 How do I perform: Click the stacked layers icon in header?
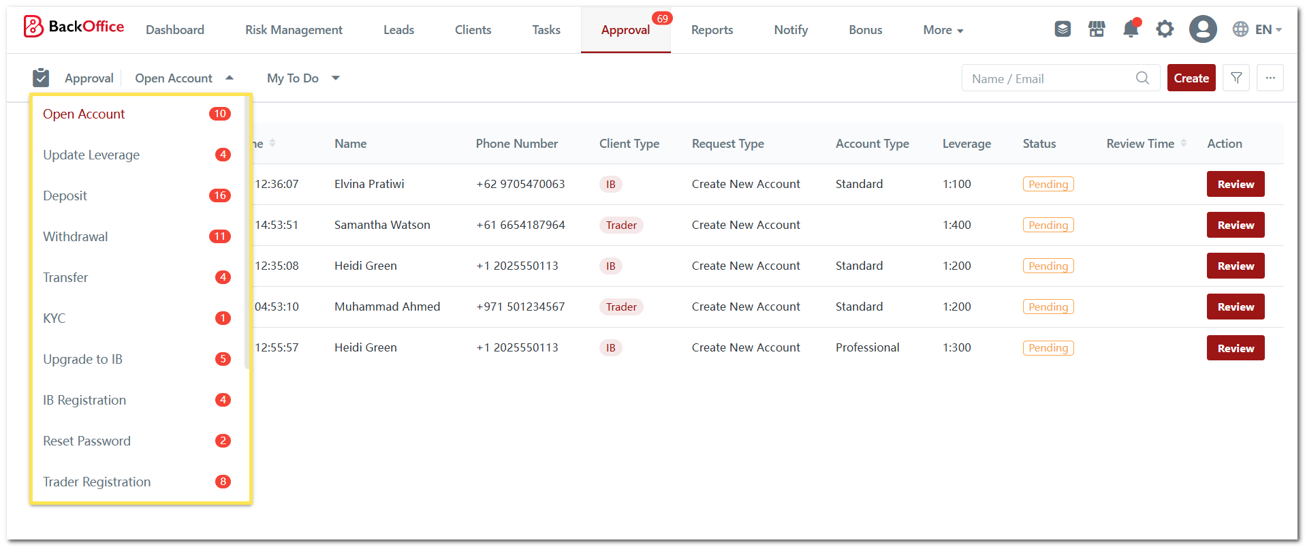click(1063, 29)
